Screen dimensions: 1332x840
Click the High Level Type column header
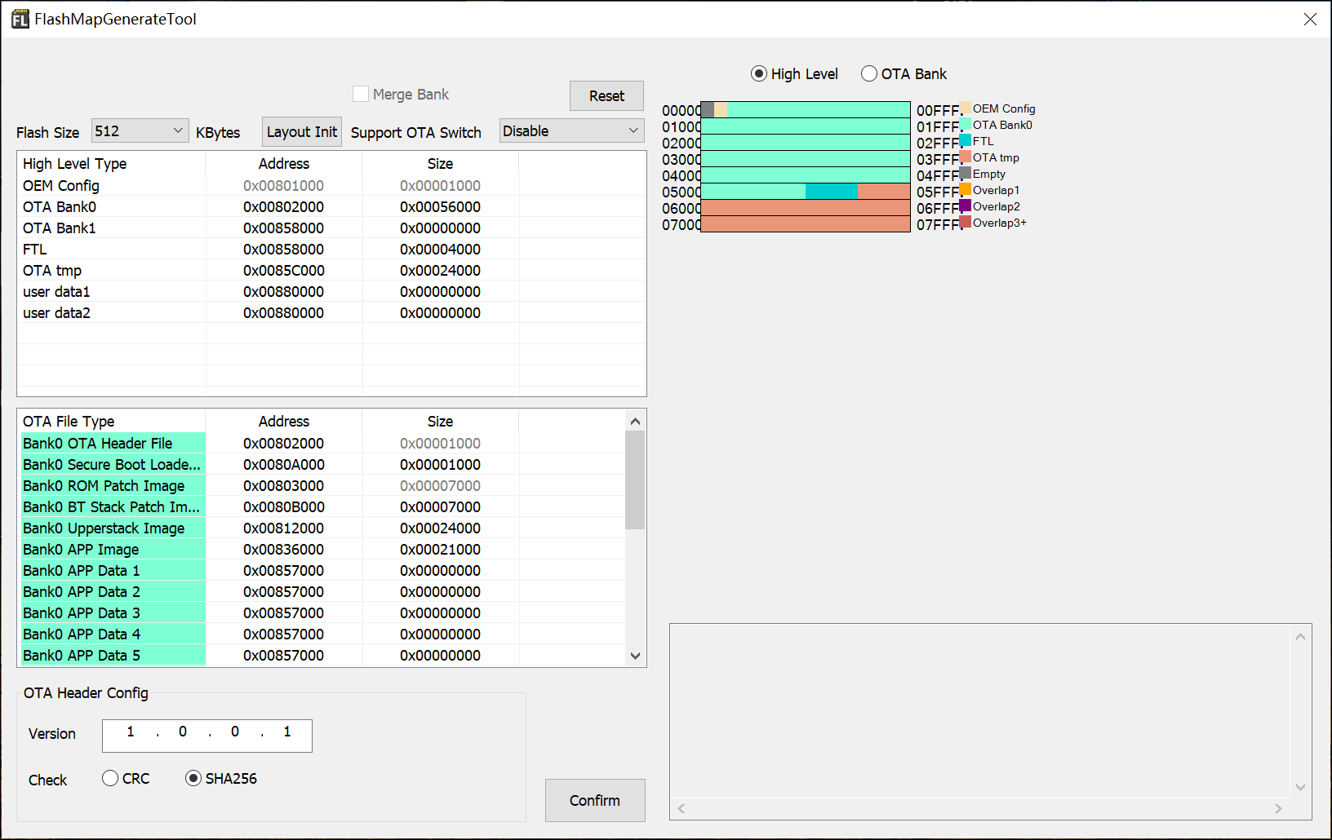click(x=111, y=164)
